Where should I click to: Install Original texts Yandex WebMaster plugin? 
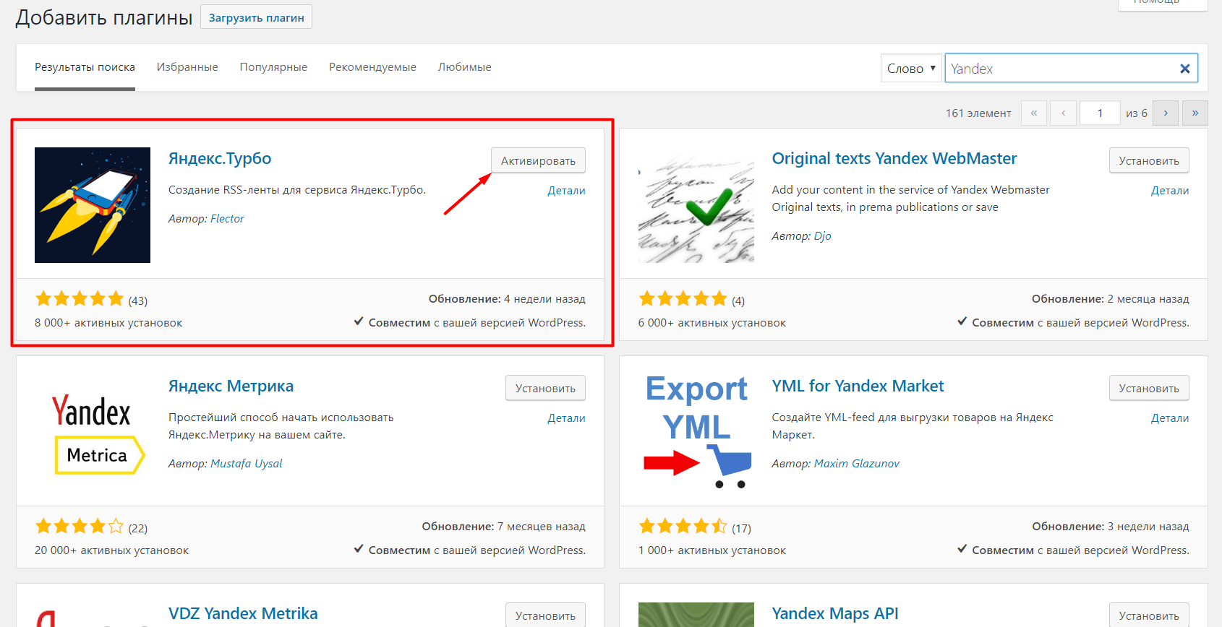point(1149,160)
